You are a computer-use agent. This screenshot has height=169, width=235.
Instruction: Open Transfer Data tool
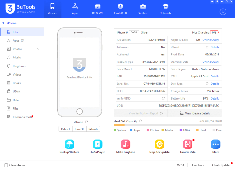188,147
